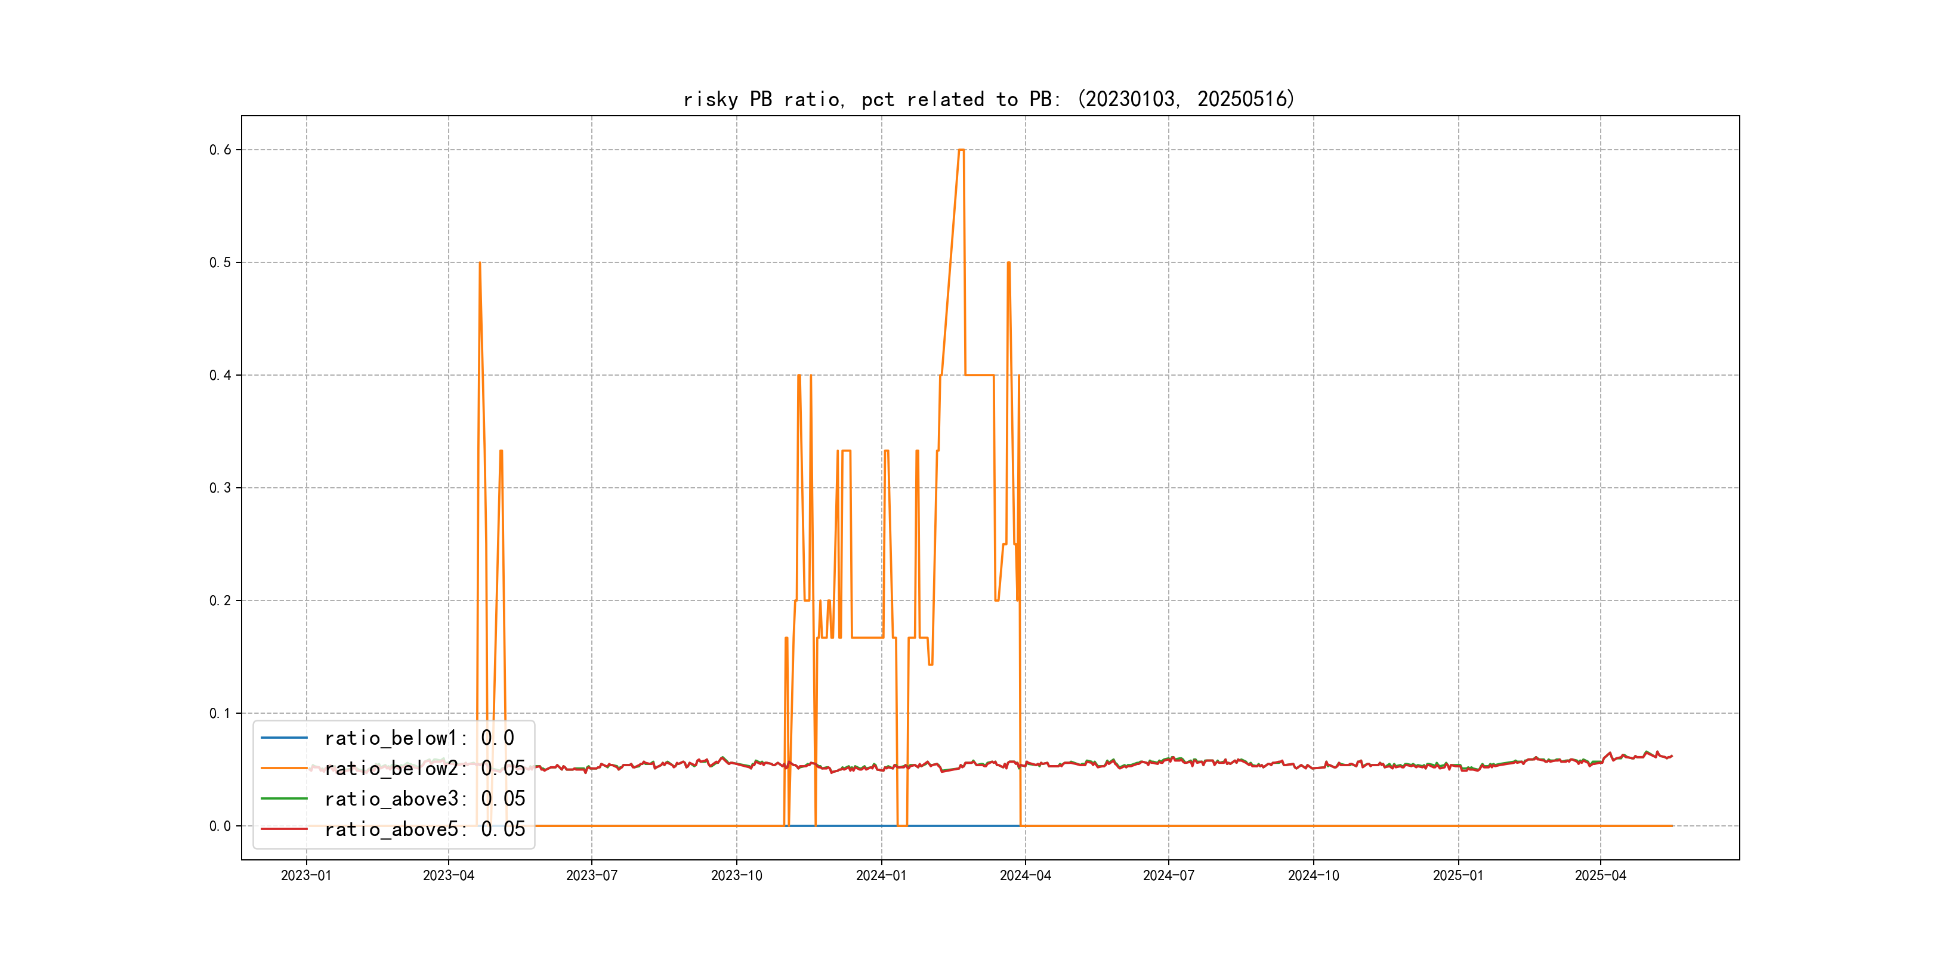Click the 2023-01 x-axis date label
Viewport: 1933px width, 966px height.
[306, 876]
